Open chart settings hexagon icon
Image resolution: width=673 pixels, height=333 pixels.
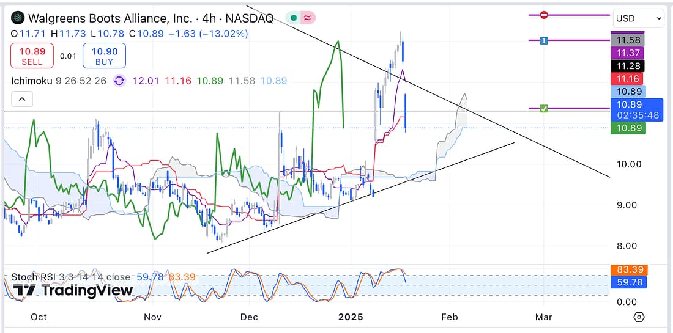[639, 317]
